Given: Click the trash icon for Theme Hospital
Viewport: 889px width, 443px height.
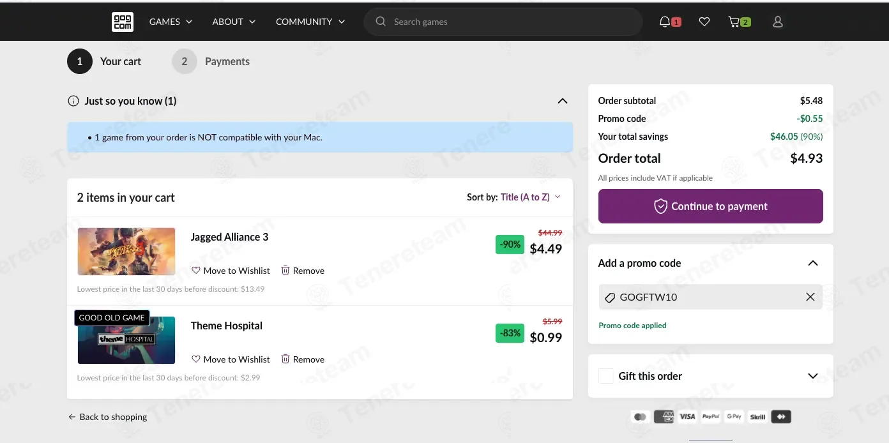Looking at the screenshot, I should [x=285, y=359].
